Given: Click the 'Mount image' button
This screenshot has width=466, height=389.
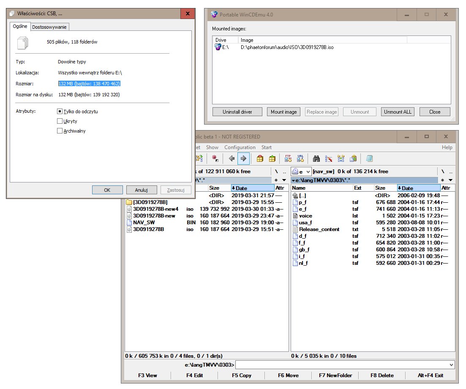Looking at the screenshot, I should coord(284,112).
